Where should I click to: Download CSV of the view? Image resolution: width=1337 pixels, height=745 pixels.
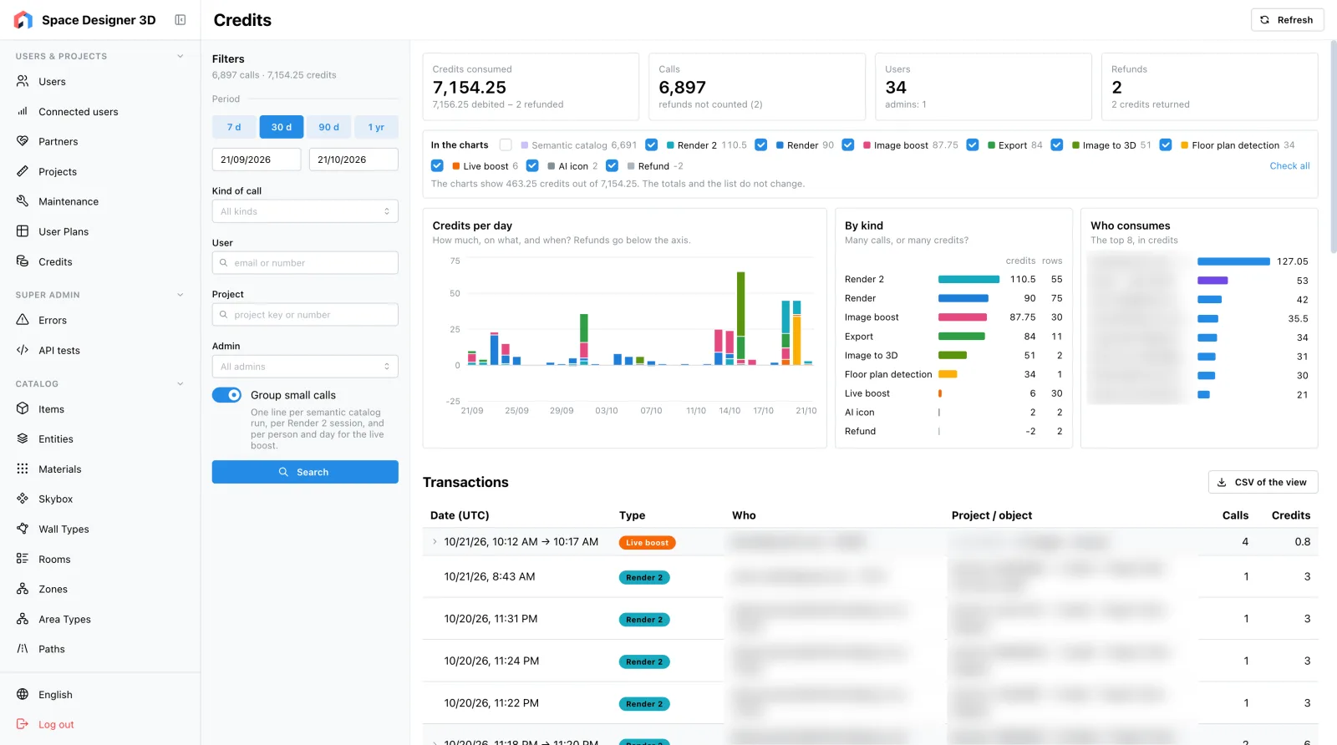tap(1263, 483)
